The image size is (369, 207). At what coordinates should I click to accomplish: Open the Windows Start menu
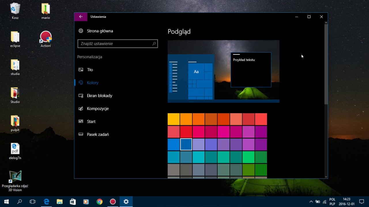point(6,202)
